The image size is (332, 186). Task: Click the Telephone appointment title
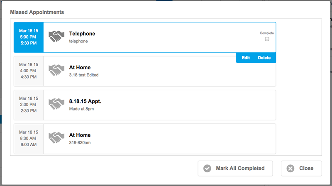click(82, 34)
